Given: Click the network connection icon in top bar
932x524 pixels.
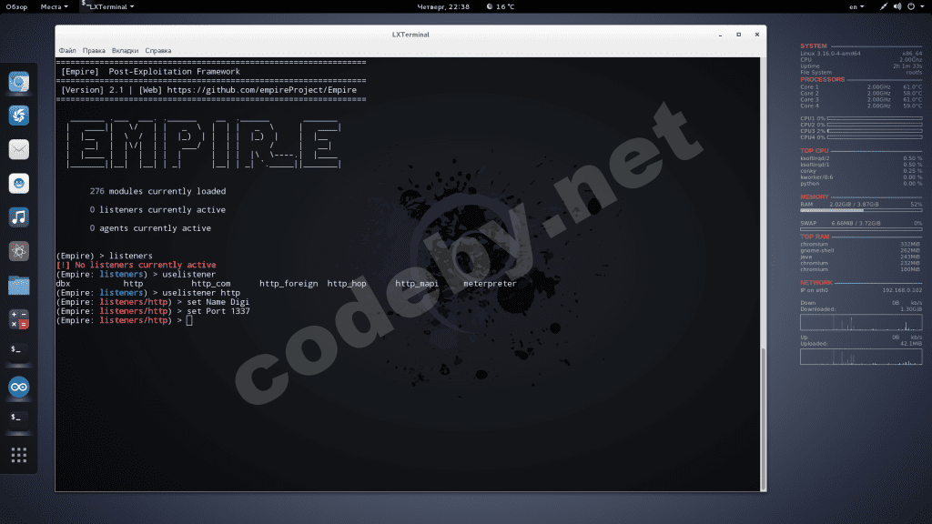Looking at the screenshot, I should tap(884, 6).
